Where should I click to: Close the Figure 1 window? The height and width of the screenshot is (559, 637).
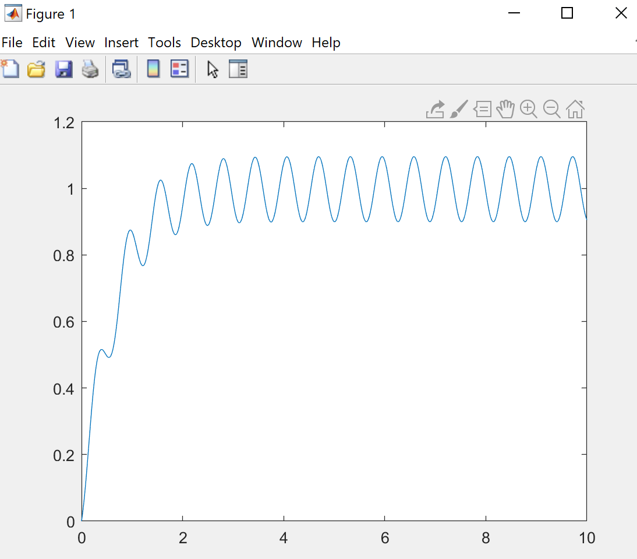click(621, 13)
